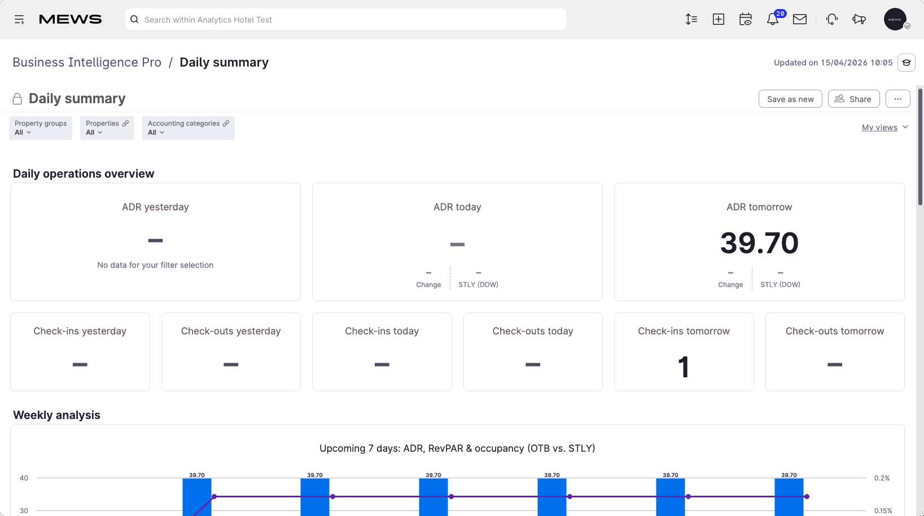Click the plus create-new icon
The height and width of the screenshot is (516, 924).
719,19
